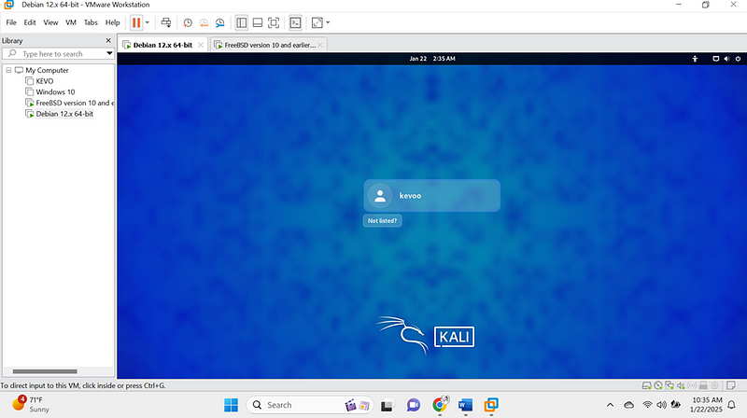
Task: Open the Kali accessibility menu icon
Action: click(695, 59)
